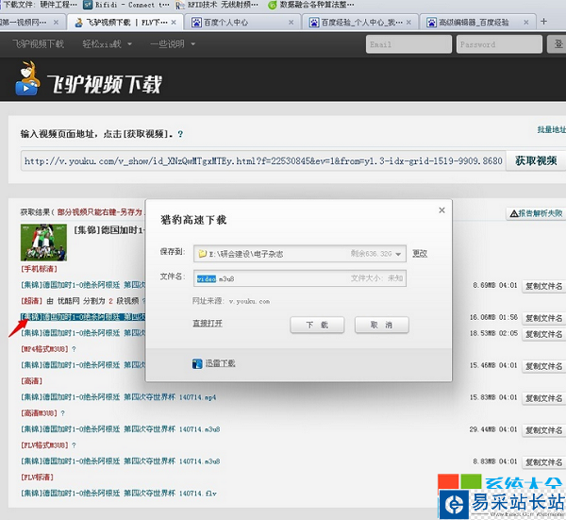Image resolution: width=566 pixels, height=520 pixels.
Task: Click the 迅雷下载 icon in dialog footer
Action: (197, 362)
